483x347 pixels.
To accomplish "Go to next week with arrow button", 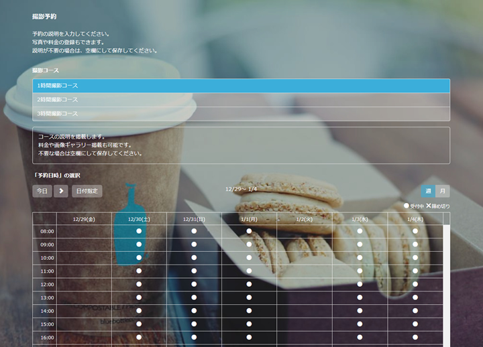I will click(x=60, y=191).
